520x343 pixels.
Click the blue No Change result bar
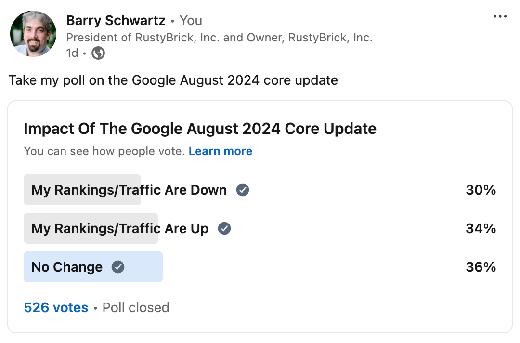[x=144, y=267]
